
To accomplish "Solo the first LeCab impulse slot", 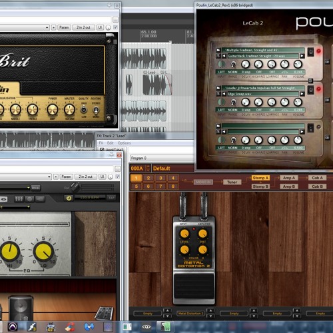I will click(218, 56).
